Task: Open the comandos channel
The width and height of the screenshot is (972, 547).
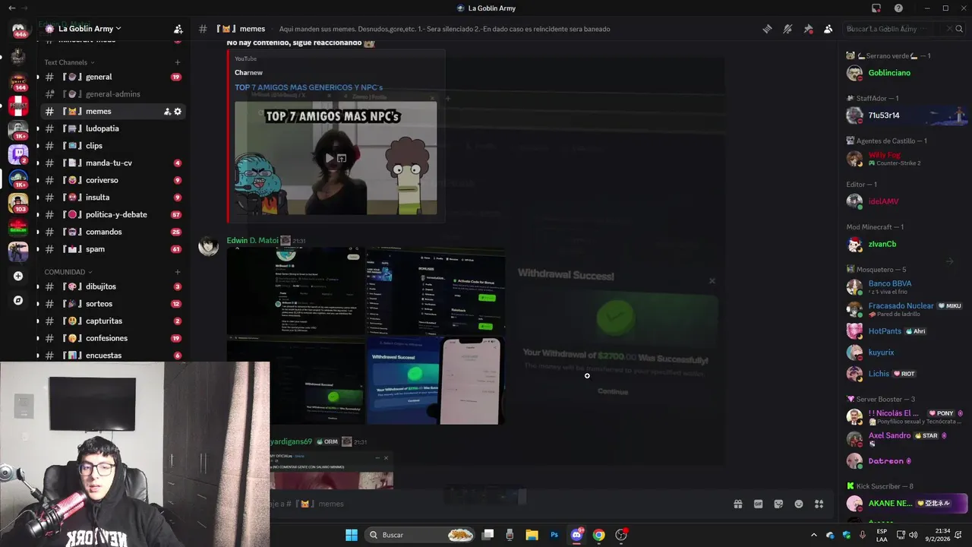Action: pos(112,232)
